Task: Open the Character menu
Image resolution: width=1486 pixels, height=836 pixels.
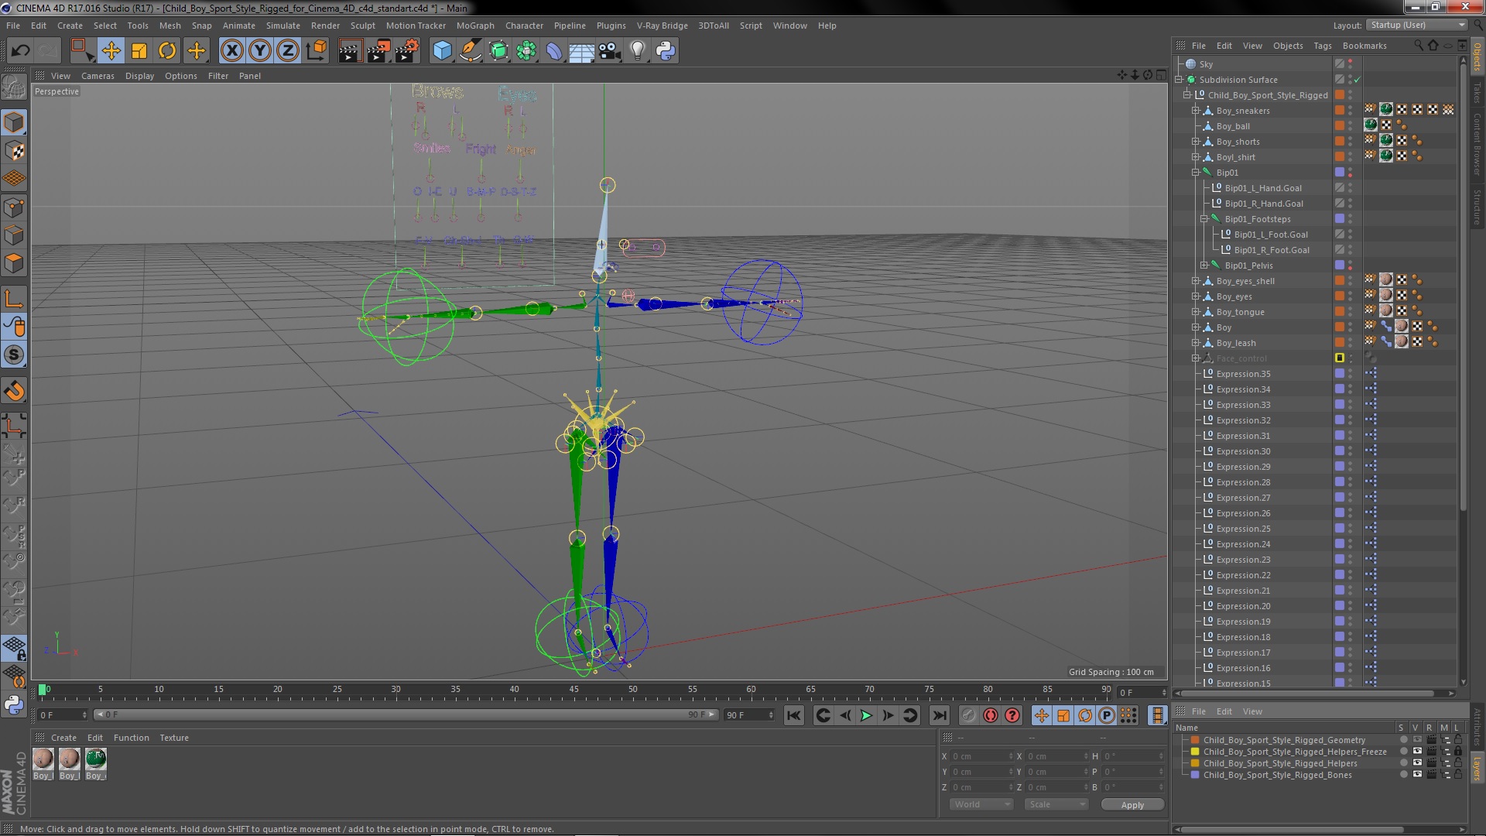Action: tap(524, 26)
